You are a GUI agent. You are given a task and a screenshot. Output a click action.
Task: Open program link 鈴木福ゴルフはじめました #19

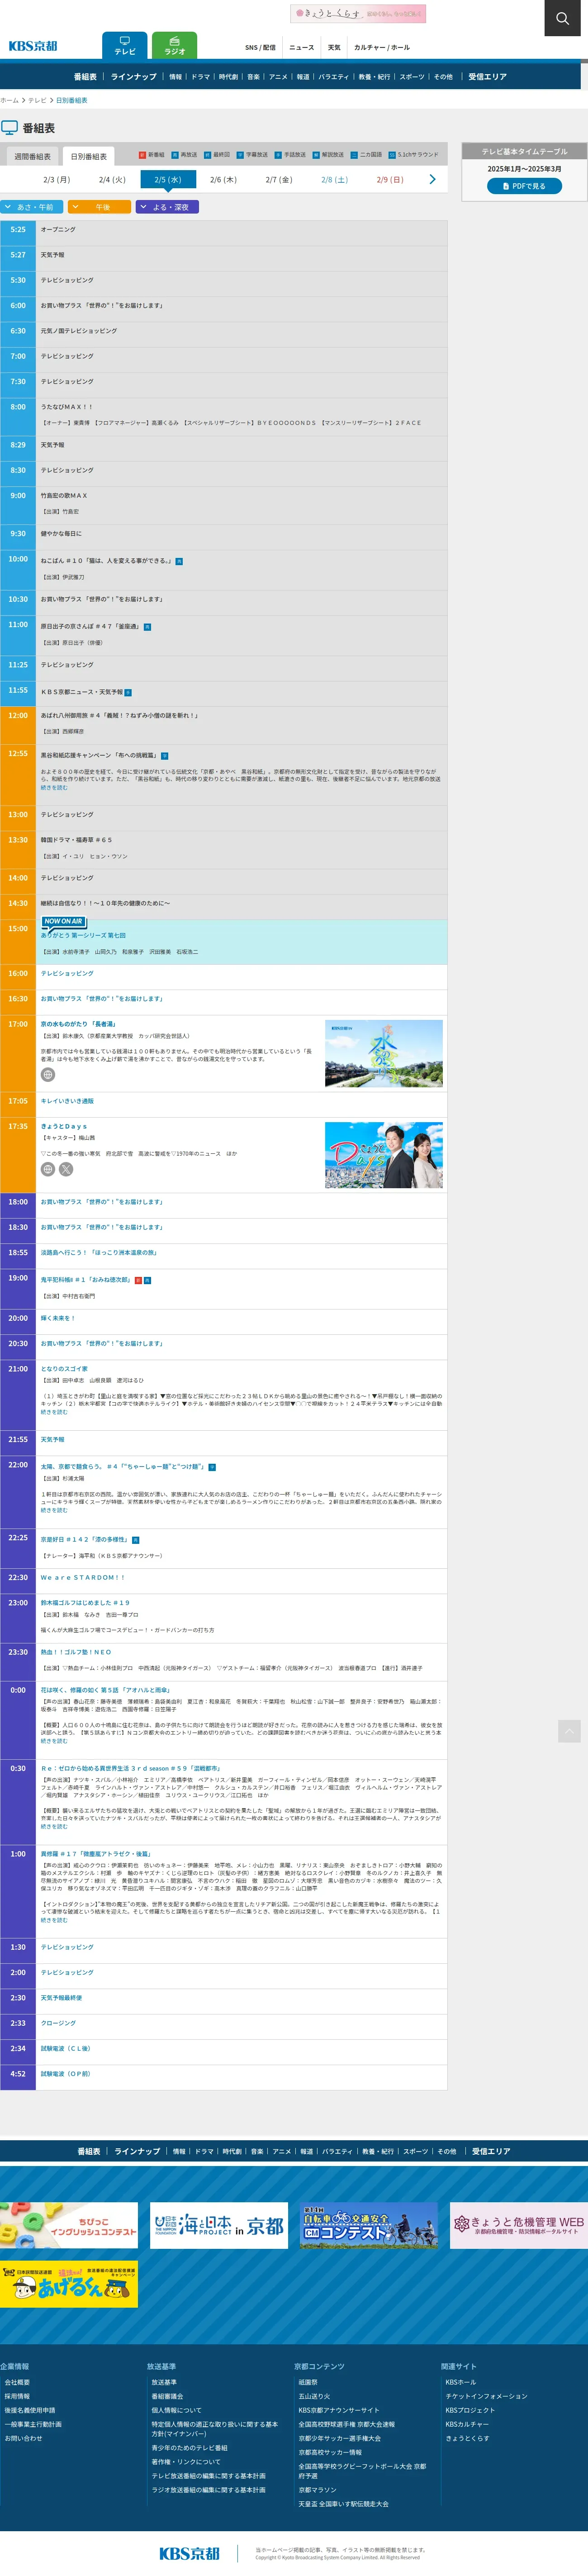[85, 1603]
